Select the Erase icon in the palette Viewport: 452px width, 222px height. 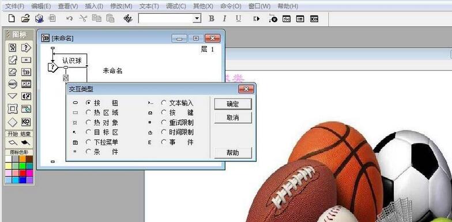pyautogui.click(x=13, y=72)
